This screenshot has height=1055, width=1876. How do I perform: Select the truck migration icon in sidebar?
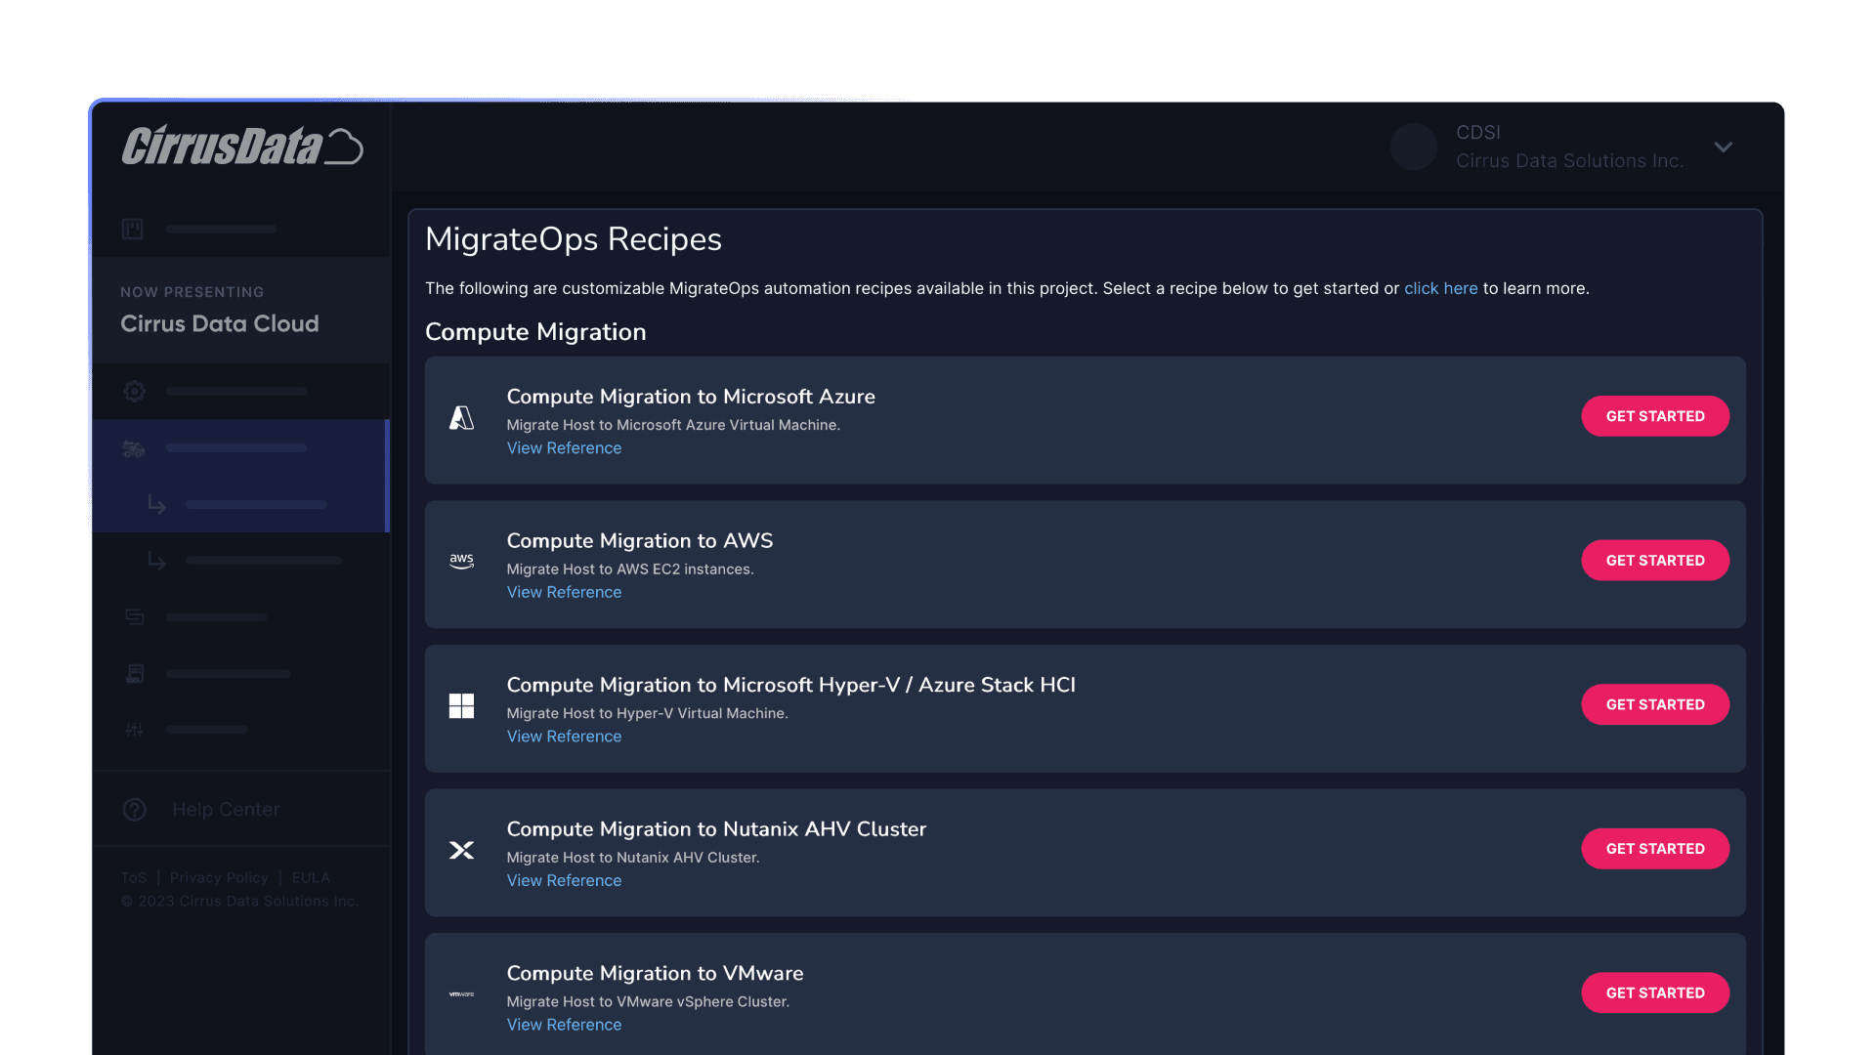point(134,448)
